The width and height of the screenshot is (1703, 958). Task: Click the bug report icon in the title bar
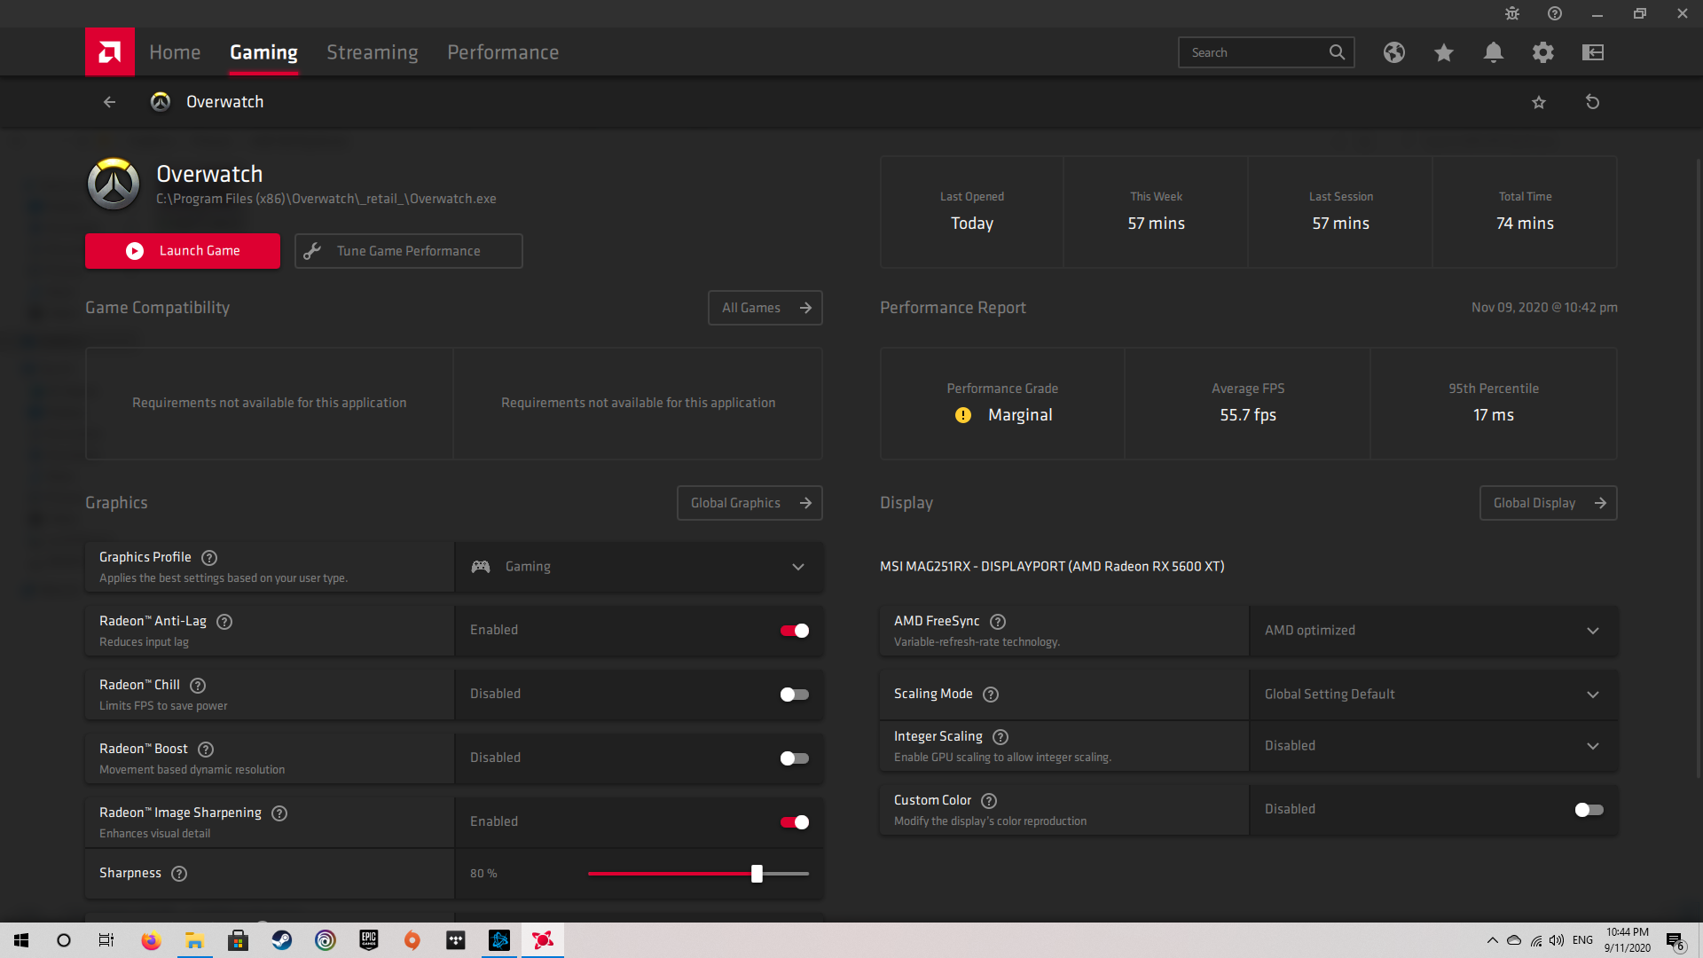tap(1511, 13)
